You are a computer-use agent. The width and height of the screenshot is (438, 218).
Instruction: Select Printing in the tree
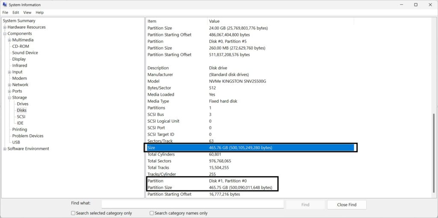tap(20, 130)
